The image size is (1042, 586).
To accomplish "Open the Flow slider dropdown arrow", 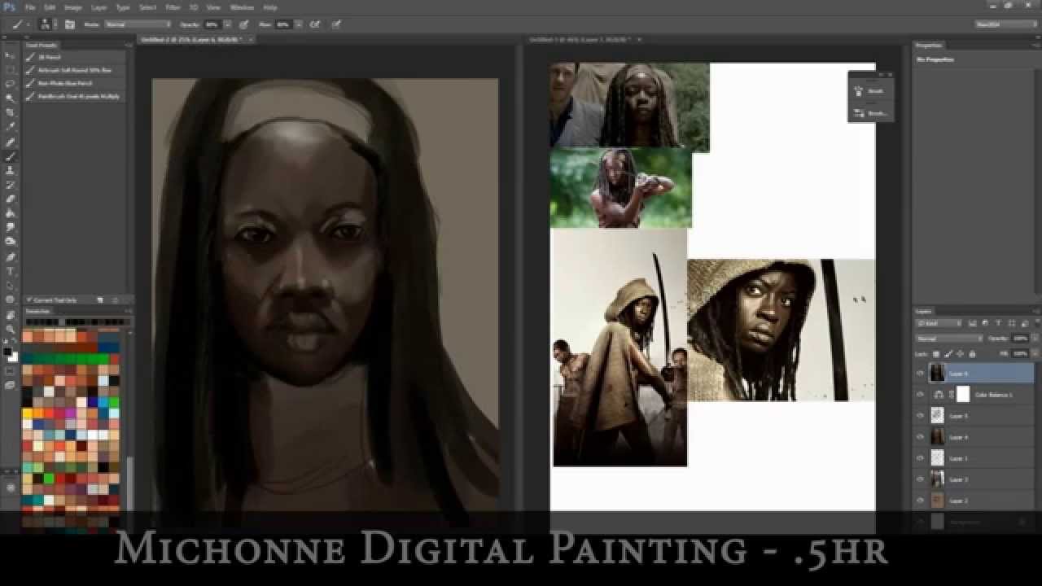I will point(300,24).
